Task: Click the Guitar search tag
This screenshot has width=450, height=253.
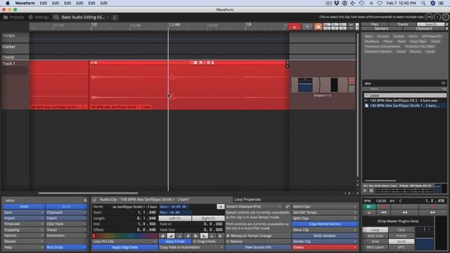Action: [399, 36]
